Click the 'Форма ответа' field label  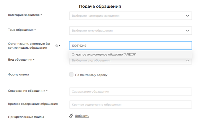tap(18, 74)
